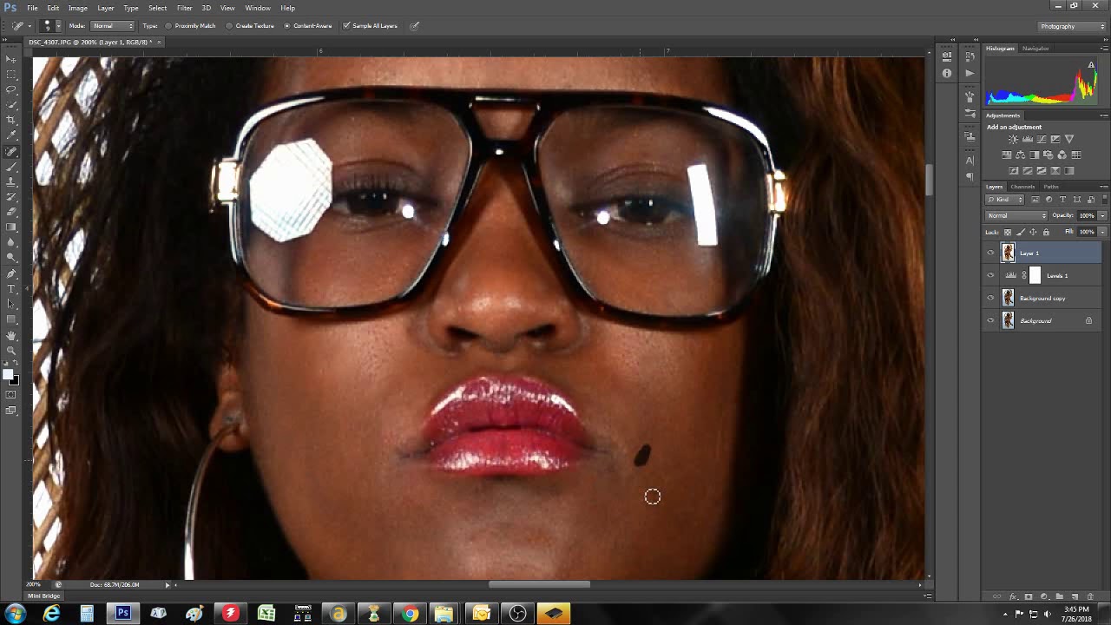The width and height of the screenshot is (1111, 625).
Task: Open the Character panel icon
Action: click(970, 160)
